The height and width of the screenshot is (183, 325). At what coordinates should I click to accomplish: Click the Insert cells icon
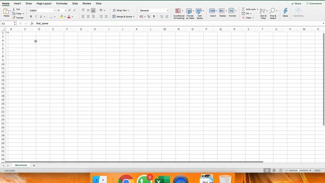point(212,11)
